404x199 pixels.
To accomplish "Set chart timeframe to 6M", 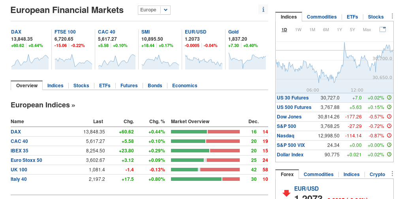I will click(x=326, y=30).
